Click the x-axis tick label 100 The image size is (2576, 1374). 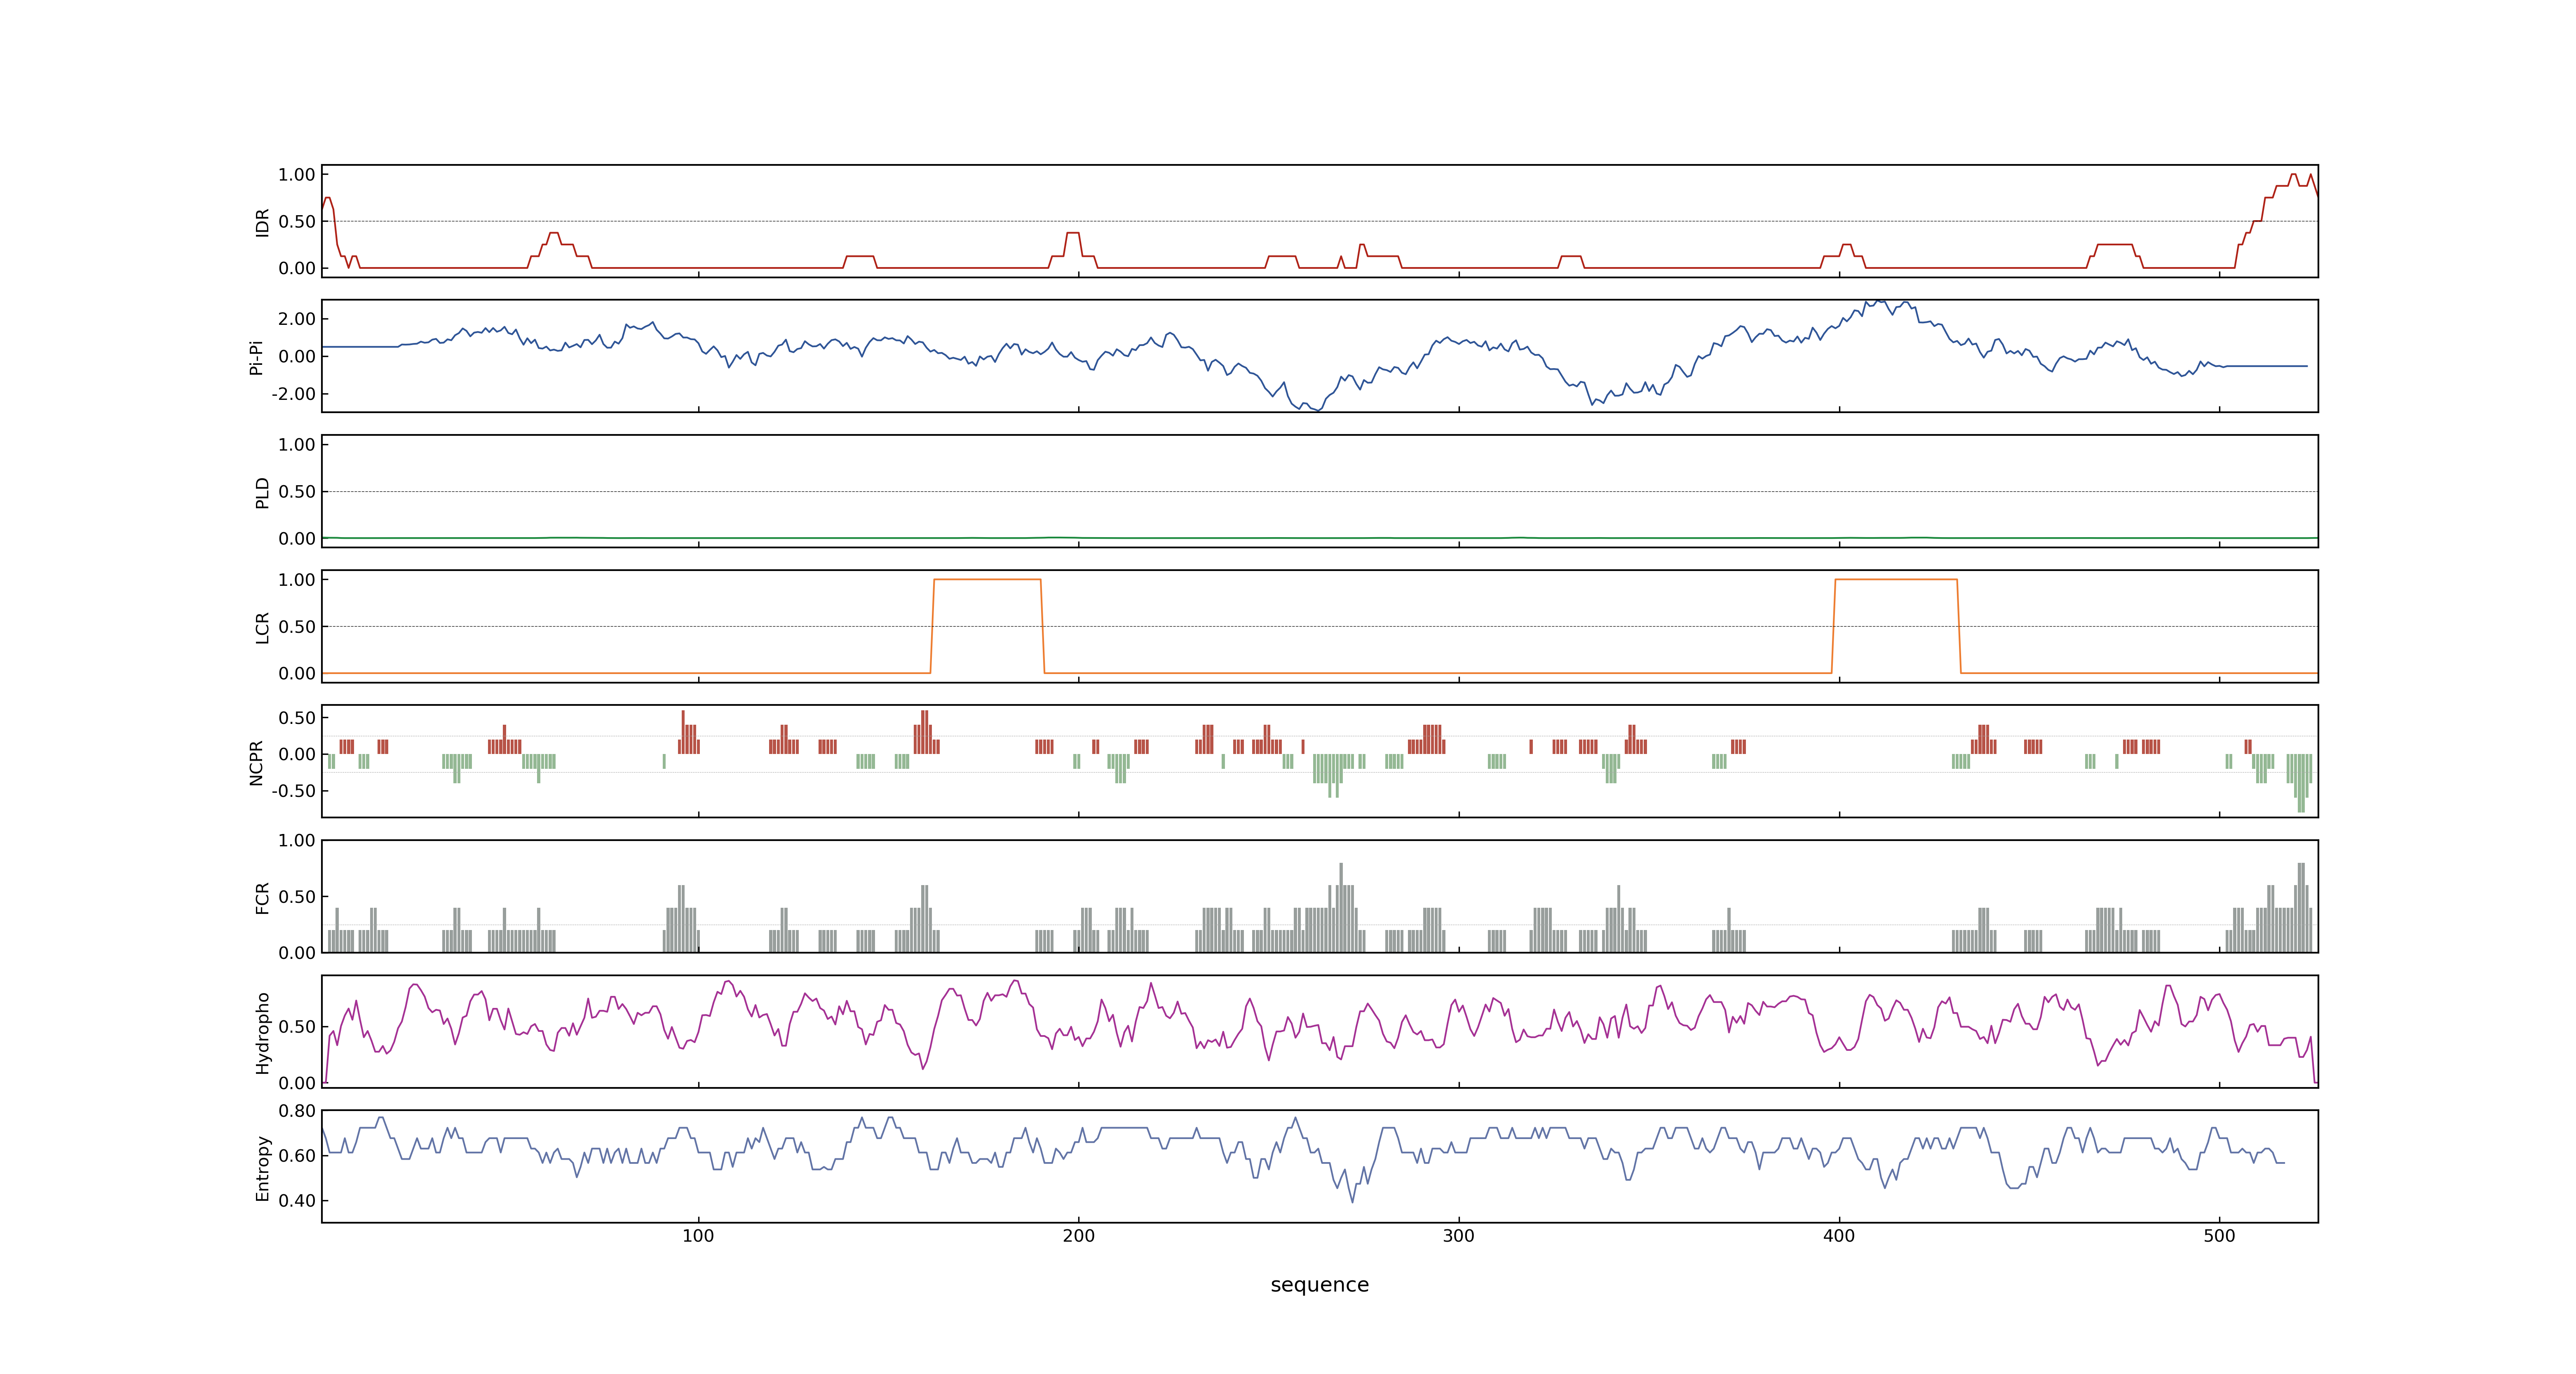[698, 1236]
